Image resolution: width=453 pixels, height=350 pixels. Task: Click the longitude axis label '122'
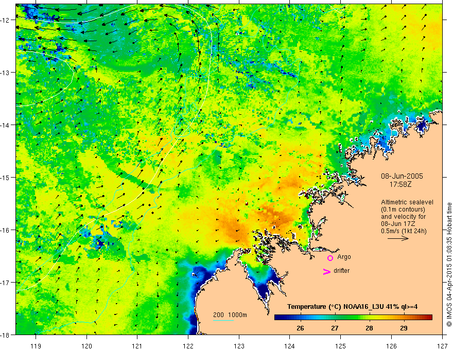tap(188, 346)
